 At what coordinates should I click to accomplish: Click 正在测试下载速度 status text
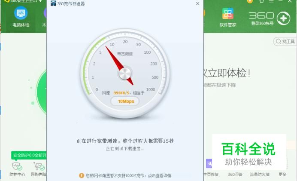click(125, 149)
